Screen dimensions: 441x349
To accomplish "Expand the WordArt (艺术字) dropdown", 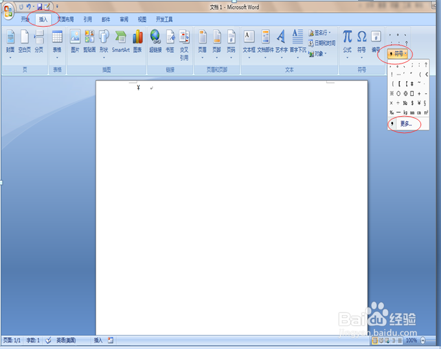I will pyautogui.click(x=282, y=58).
